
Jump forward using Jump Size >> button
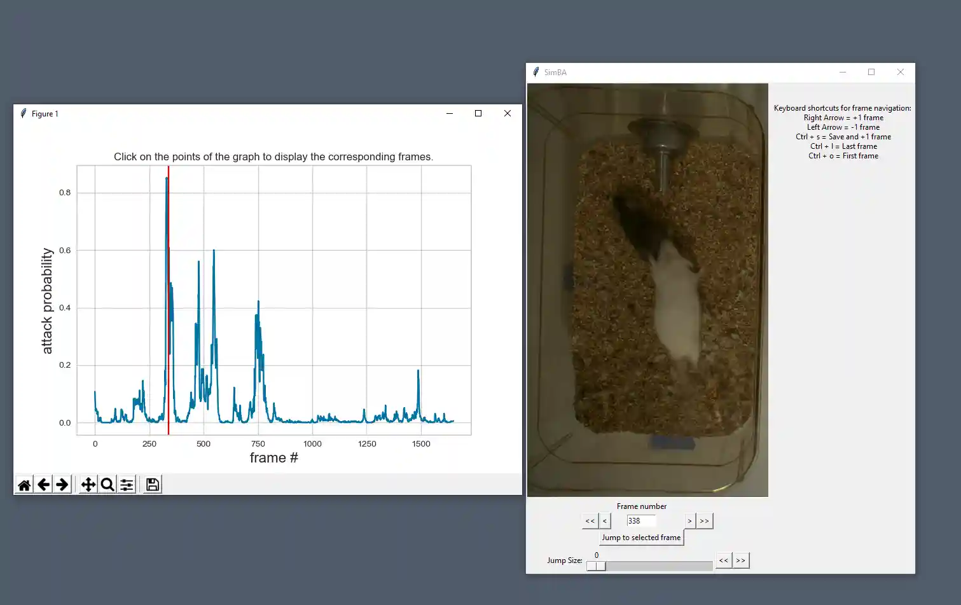click(x=740, y=560)
